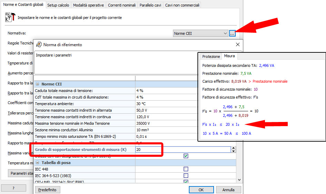Increase the Grado di sopportazione value
The image size is (326, 194).
point(233,148)
